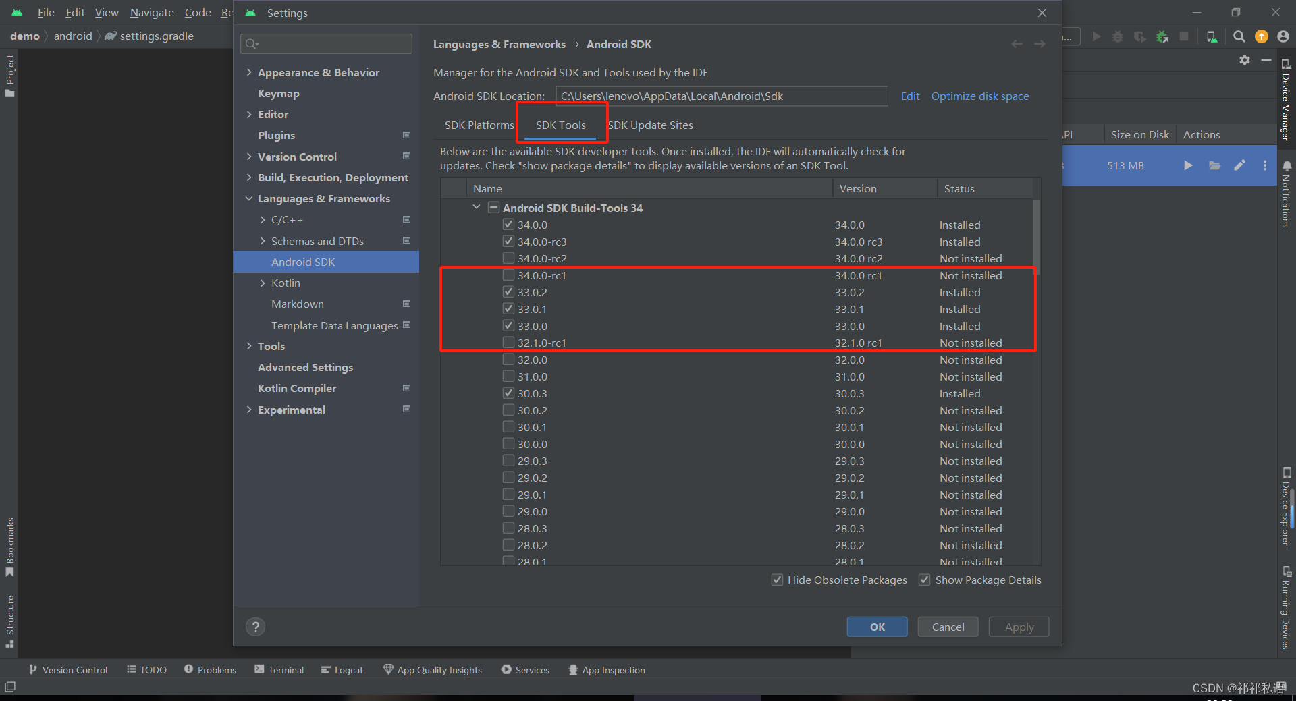Uncheck build-tools 34.0.0-rc3 checkbox
The image size is (1296, 701).
(508, 242)
